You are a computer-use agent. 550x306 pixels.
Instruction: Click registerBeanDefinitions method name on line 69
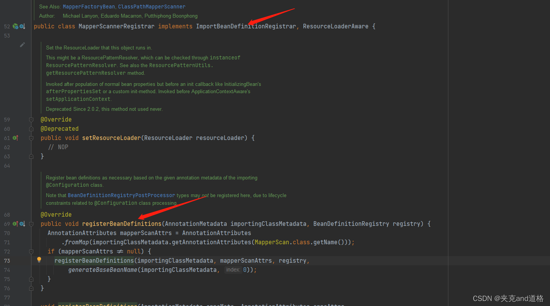(122, 224)
